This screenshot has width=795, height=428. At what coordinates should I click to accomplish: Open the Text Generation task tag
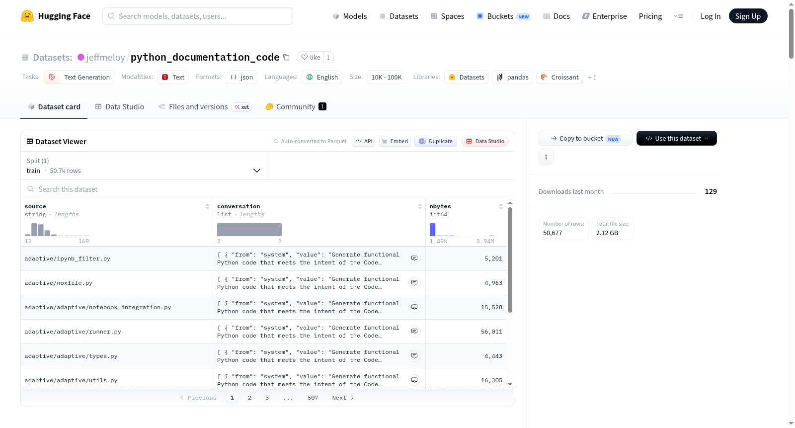(79, 77)
